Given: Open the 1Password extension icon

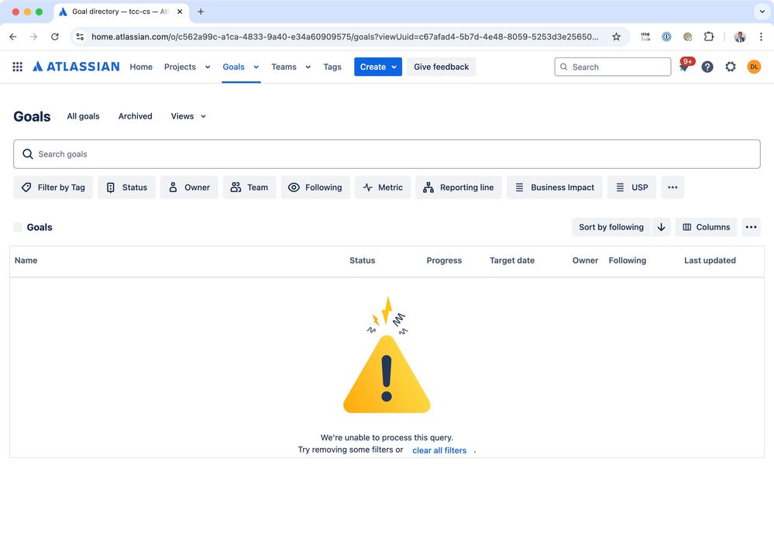Looking at the screenshot, I should 666,36.
